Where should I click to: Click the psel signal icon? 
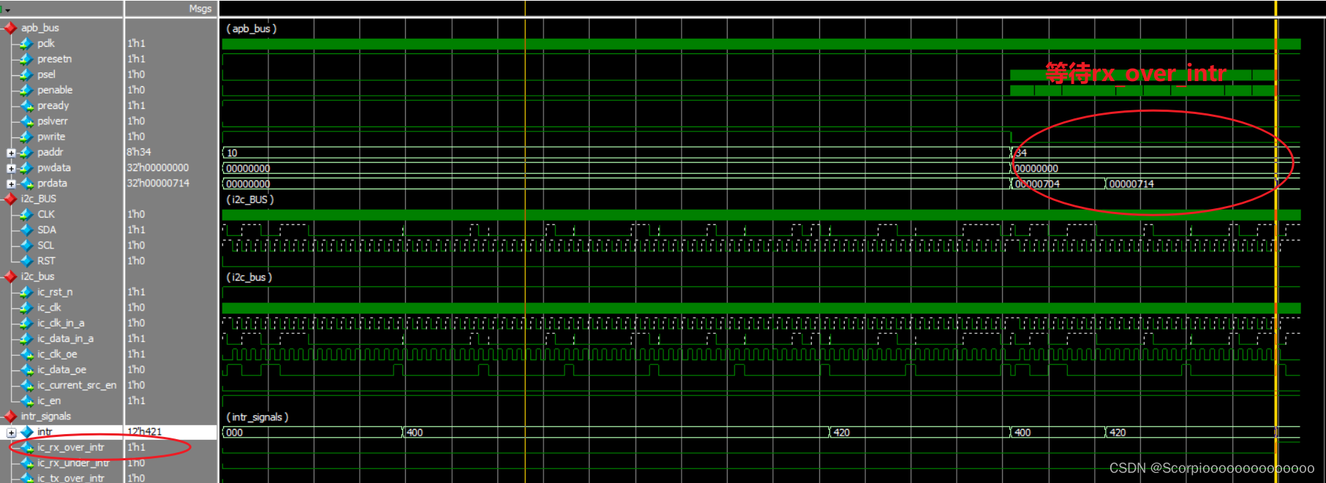pyautogui.click(x=26, y=75)
